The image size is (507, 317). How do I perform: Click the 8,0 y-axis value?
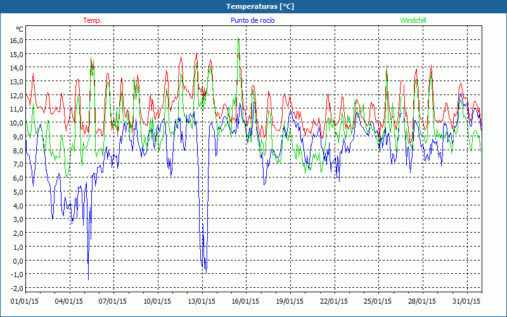pyautogui.click(x=18, y=150)
